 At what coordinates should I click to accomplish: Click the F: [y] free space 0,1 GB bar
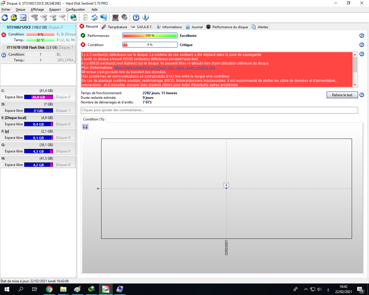click(x=39, y=138)
